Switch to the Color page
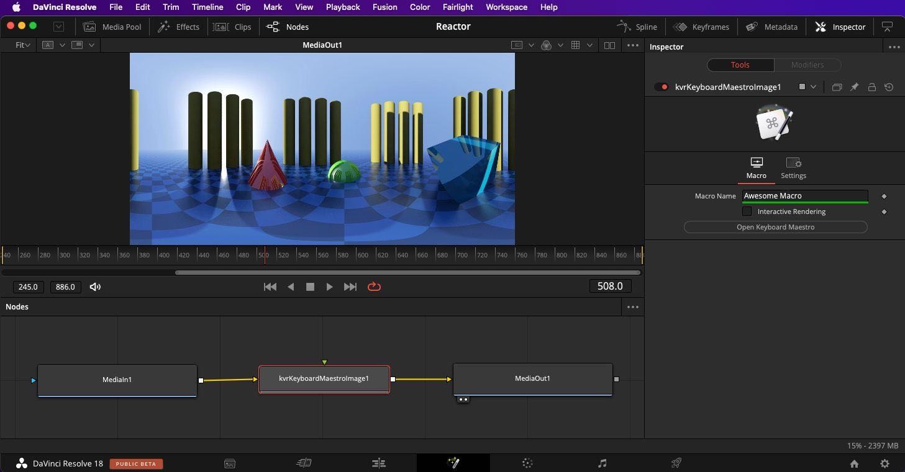This screenshot has width=905, height=472. pyautogui.click(x=527, y=463)
